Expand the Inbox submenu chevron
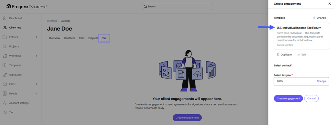This screenshot has height=125, width=334. tap(36, 84)
